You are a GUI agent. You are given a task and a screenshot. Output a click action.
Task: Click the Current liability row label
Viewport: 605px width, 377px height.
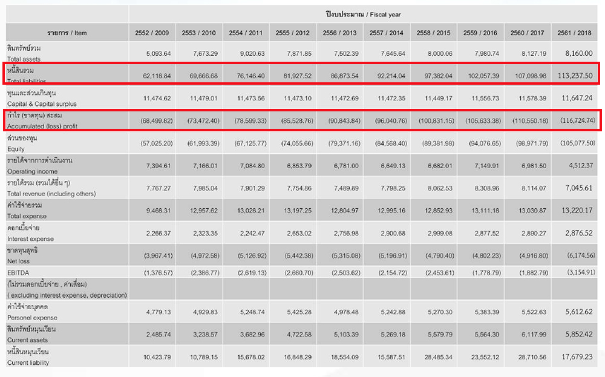tap(28, 362)
